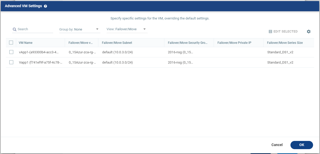Open the View: Failover/Move dropdown
Viewport: 320px width, 154px height.
(127, 29)
